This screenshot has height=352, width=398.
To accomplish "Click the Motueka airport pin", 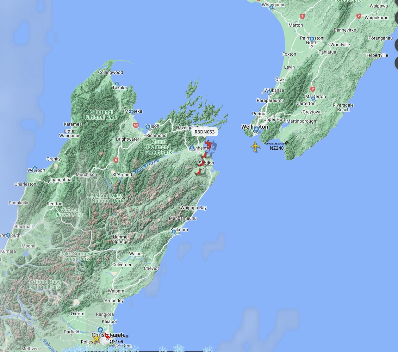I will coord(132,112).
